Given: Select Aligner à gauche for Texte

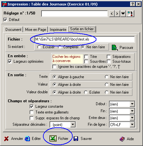Looking at the screenshot, I should tap(55, 77).
